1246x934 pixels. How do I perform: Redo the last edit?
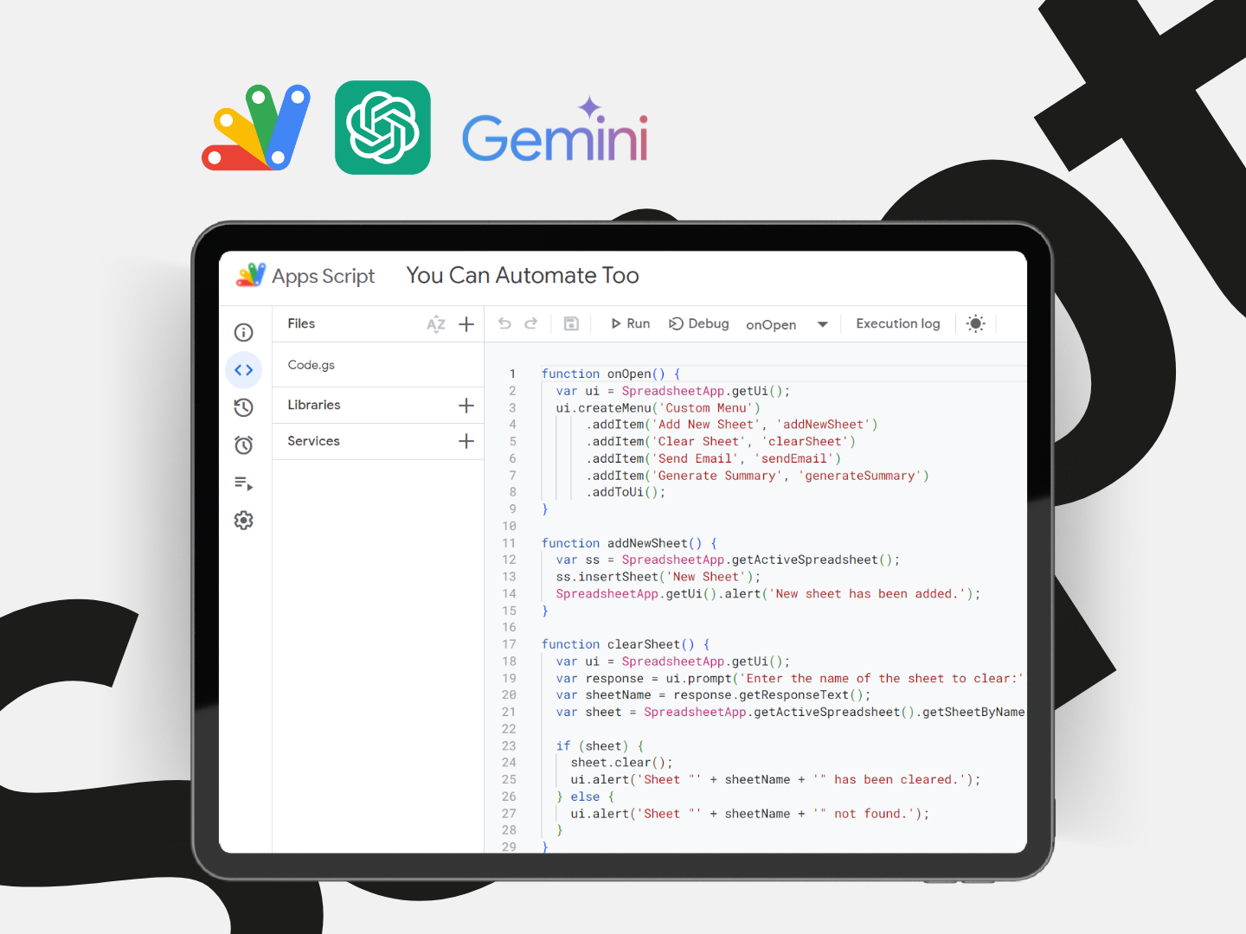(531, 323)
